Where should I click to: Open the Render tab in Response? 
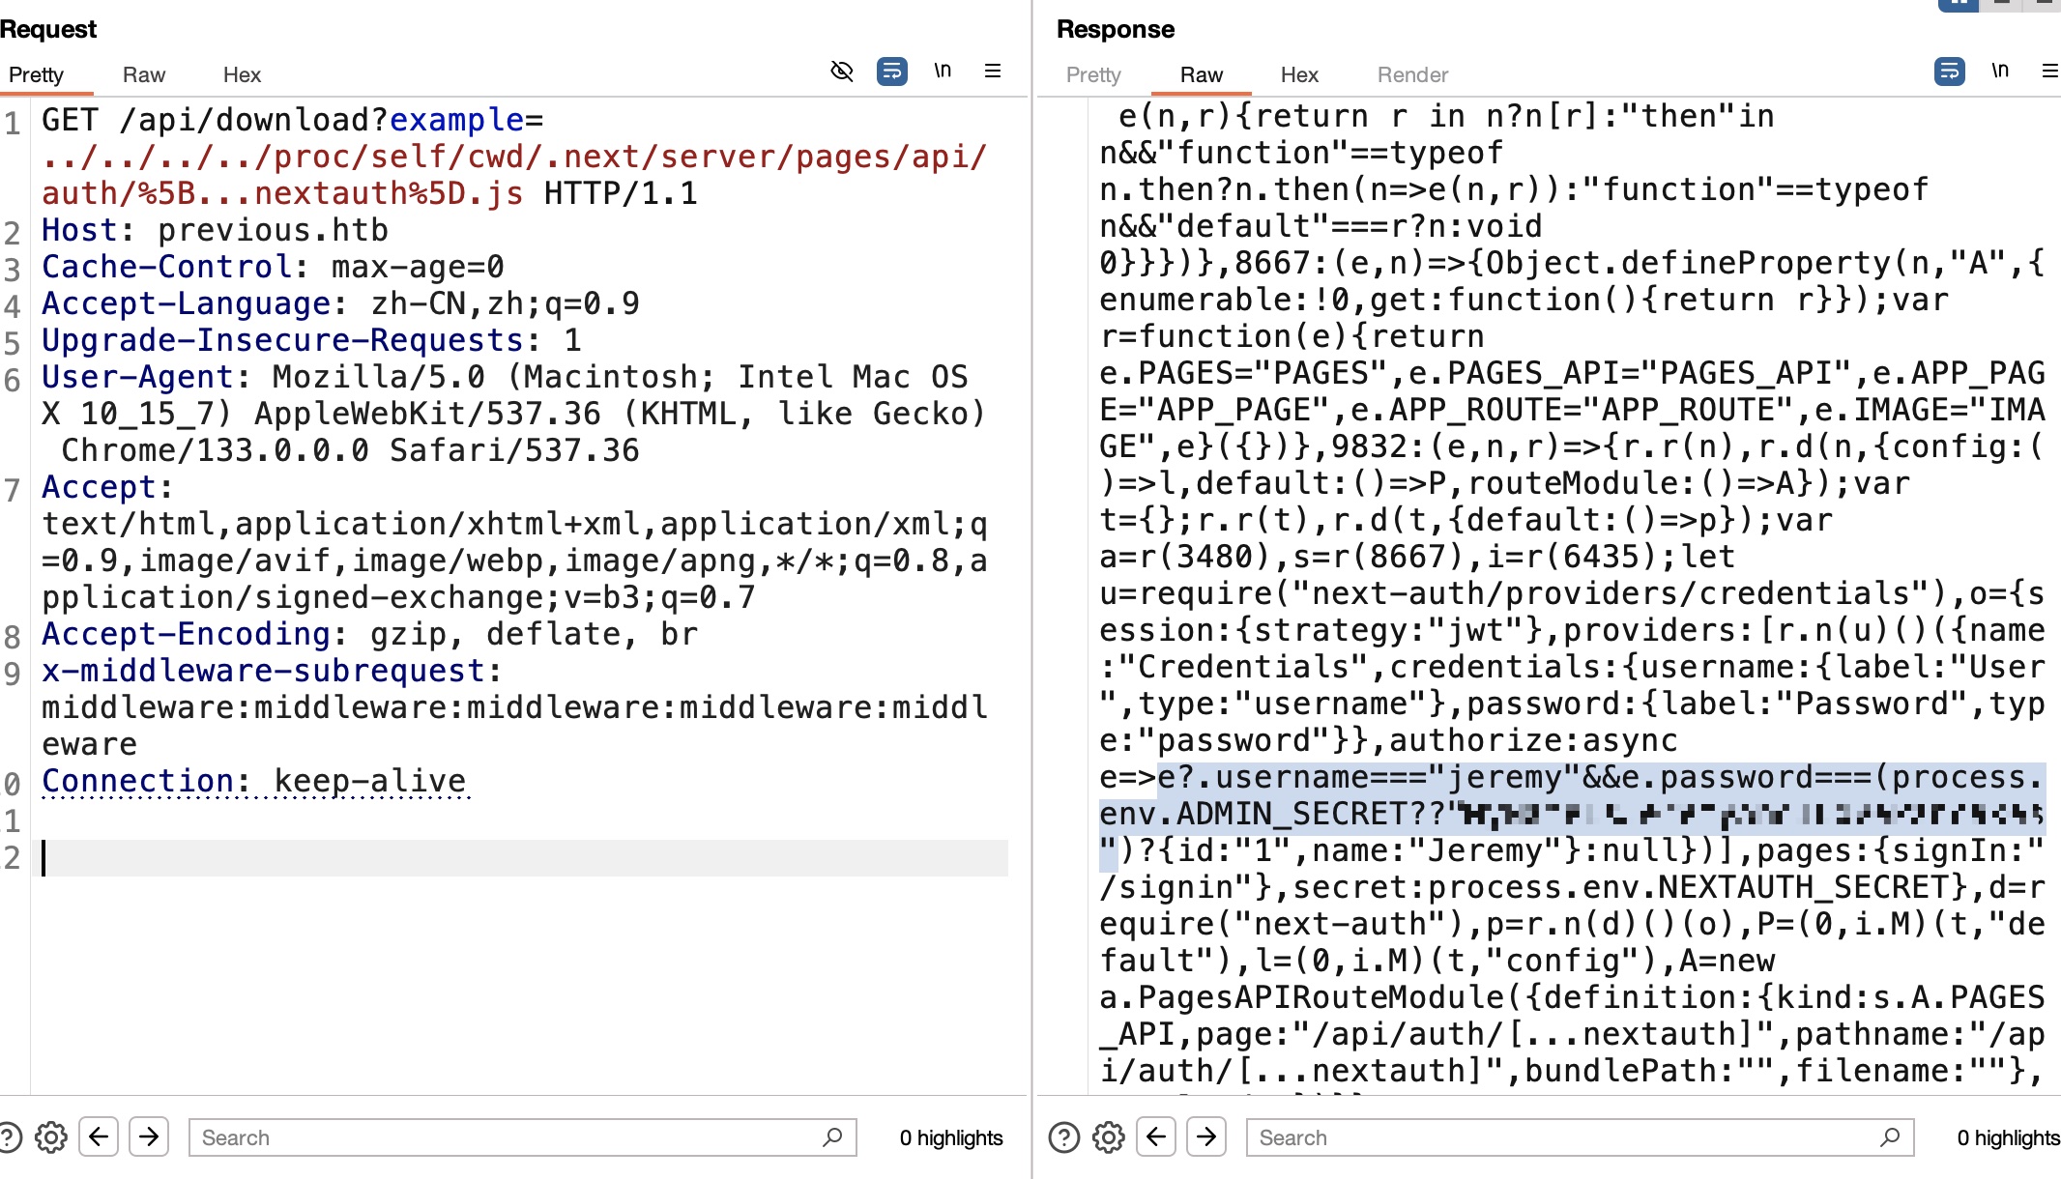point(1412,75)
